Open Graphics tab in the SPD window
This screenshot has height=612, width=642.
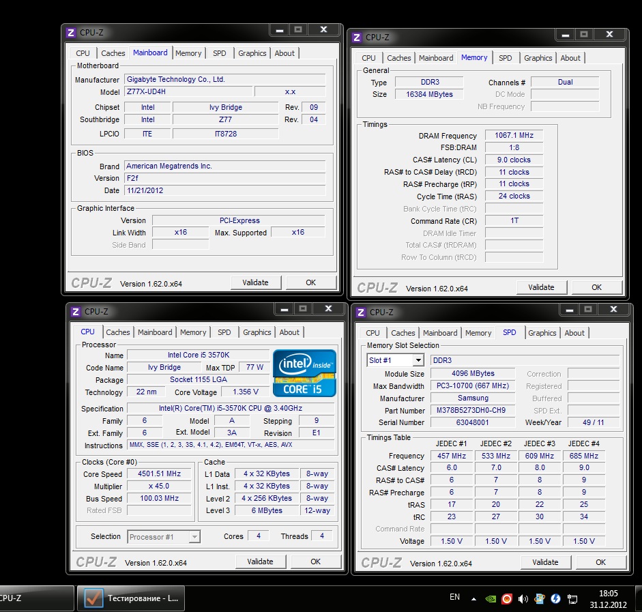pos(542,333)
